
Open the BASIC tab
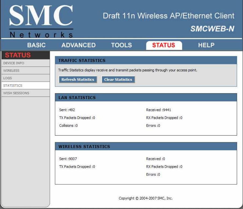tap(37, 45)
